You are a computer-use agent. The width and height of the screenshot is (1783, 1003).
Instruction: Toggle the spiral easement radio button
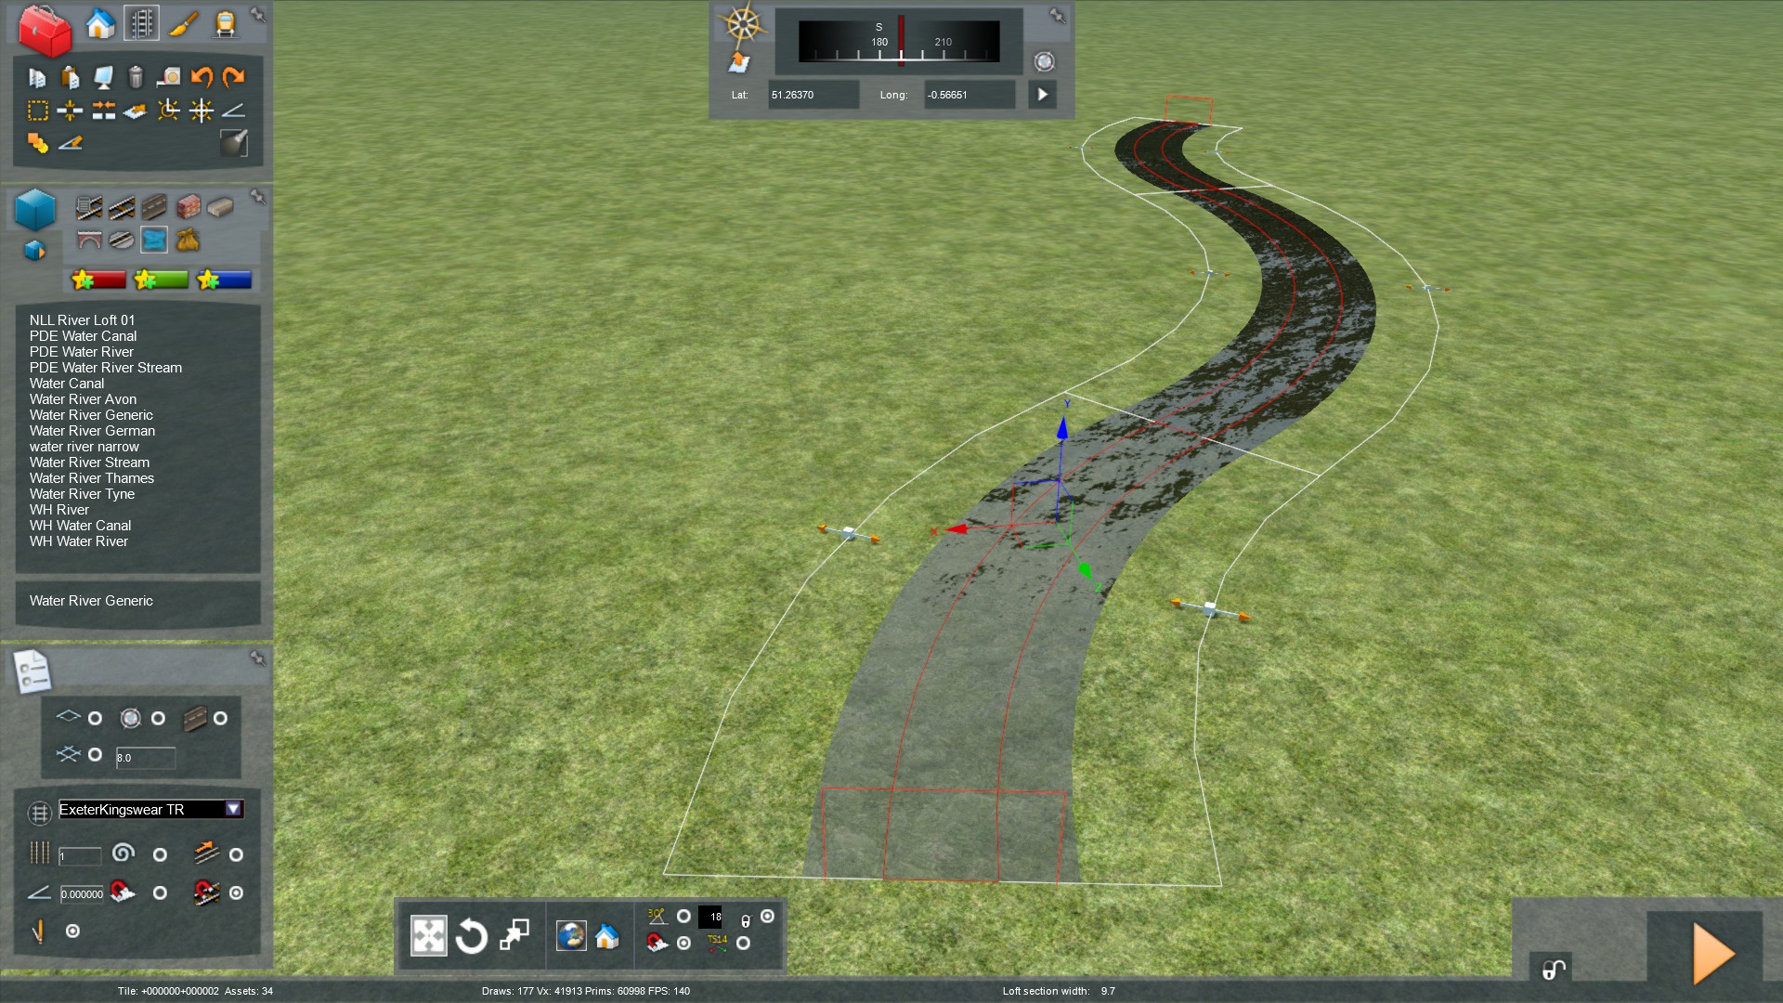[160, 854]
